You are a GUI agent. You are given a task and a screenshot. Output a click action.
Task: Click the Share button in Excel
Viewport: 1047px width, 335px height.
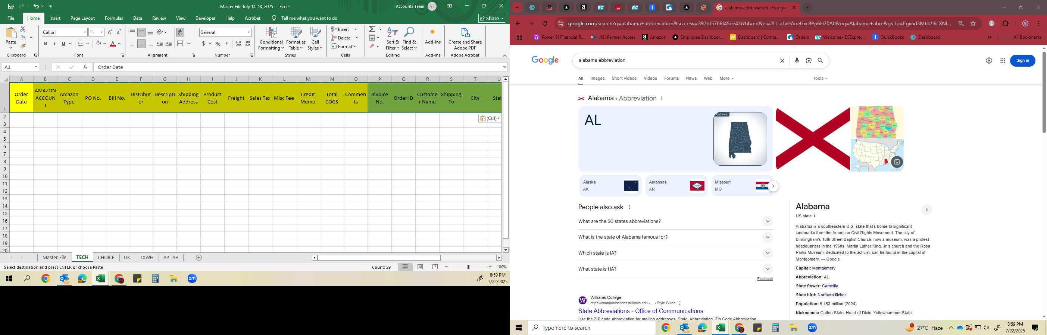pyautogui.click(x=492, y=18)
